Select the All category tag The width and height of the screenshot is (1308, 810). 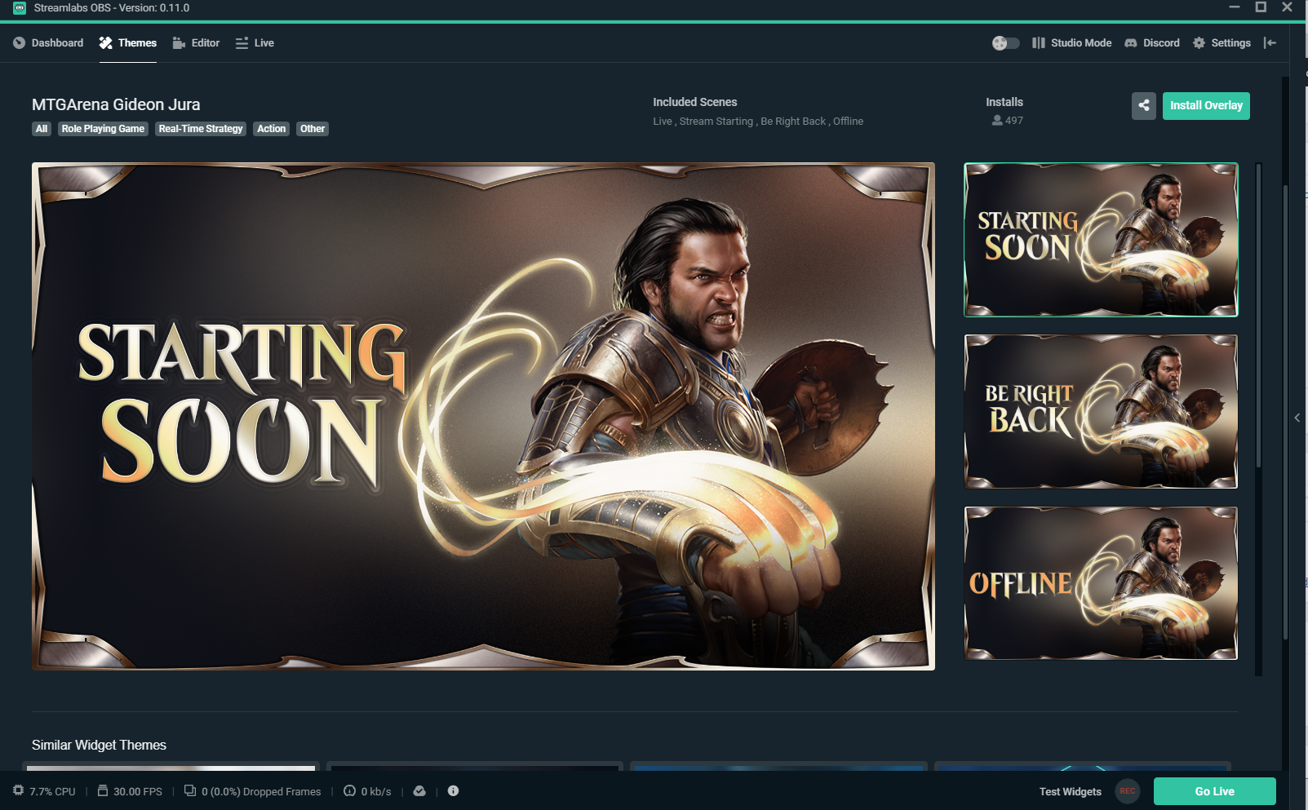coord(42,129)
